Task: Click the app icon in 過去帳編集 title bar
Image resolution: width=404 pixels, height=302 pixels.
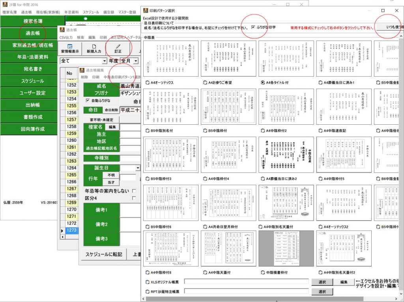Action: point(82,70)
